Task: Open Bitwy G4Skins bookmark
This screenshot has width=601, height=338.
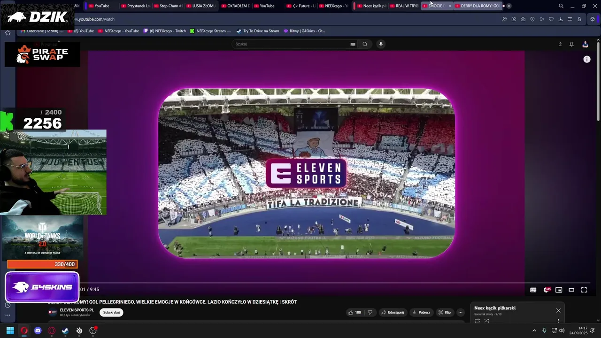Action: [x=304, y=31]
